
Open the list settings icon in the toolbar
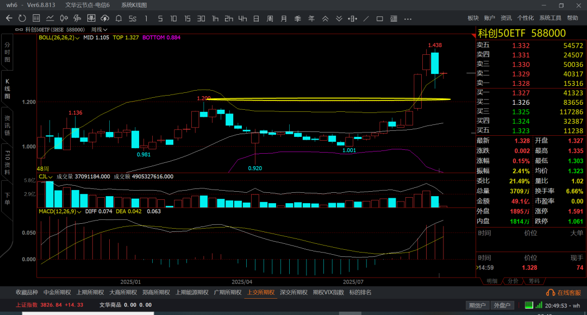(x=394, y=18)
